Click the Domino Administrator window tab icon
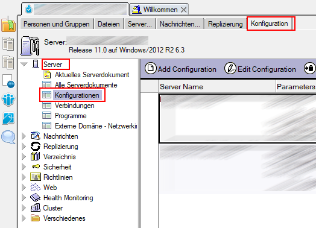This screenshot has width=316, height=228. coord(29,9)
